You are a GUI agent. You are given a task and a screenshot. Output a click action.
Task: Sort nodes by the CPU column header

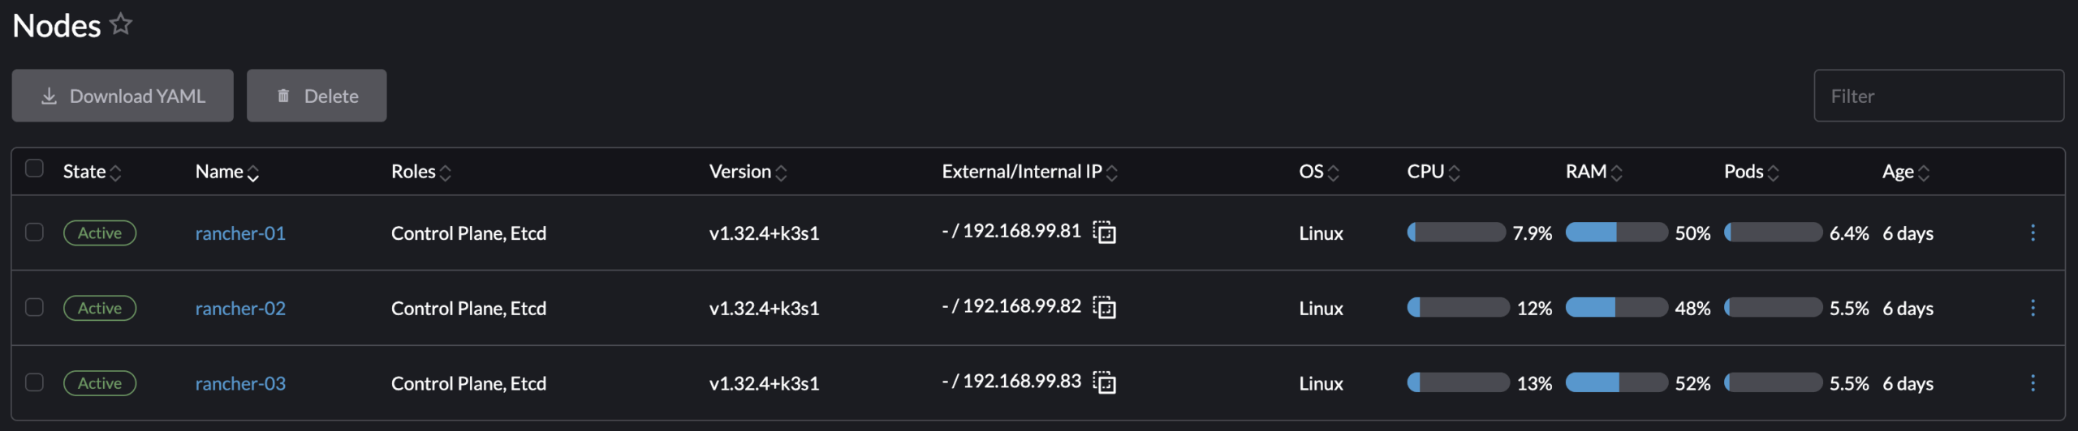(x=1433, y=172)
